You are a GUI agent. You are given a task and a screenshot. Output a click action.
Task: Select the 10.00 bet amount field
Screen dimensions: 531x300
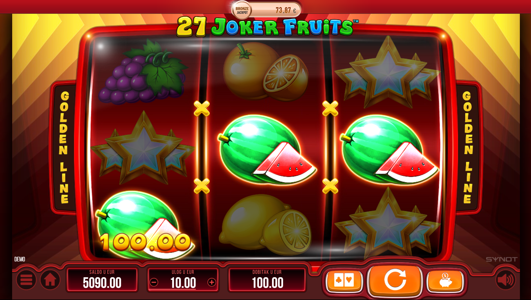click(183, 280)
